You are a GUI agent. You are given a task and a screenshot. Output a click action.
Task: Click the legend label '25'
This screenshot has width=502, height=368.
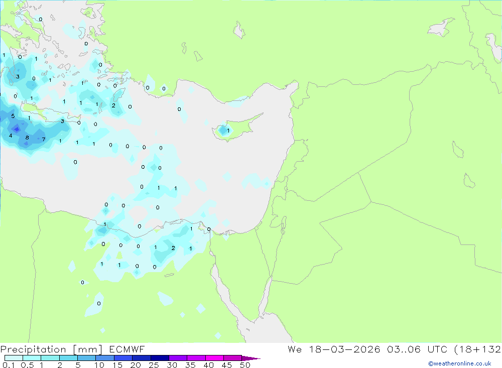[154, 365]
